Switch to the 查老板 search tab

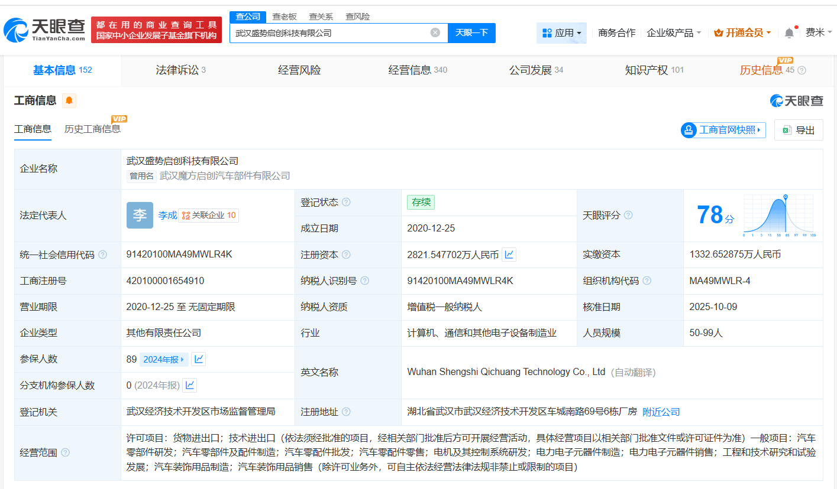284,17
